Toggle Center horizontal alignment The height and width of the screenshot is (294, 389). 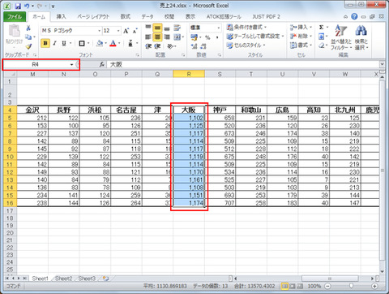[158, 37]
